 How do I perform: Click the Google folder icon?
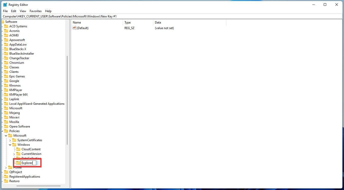(7, 81)
